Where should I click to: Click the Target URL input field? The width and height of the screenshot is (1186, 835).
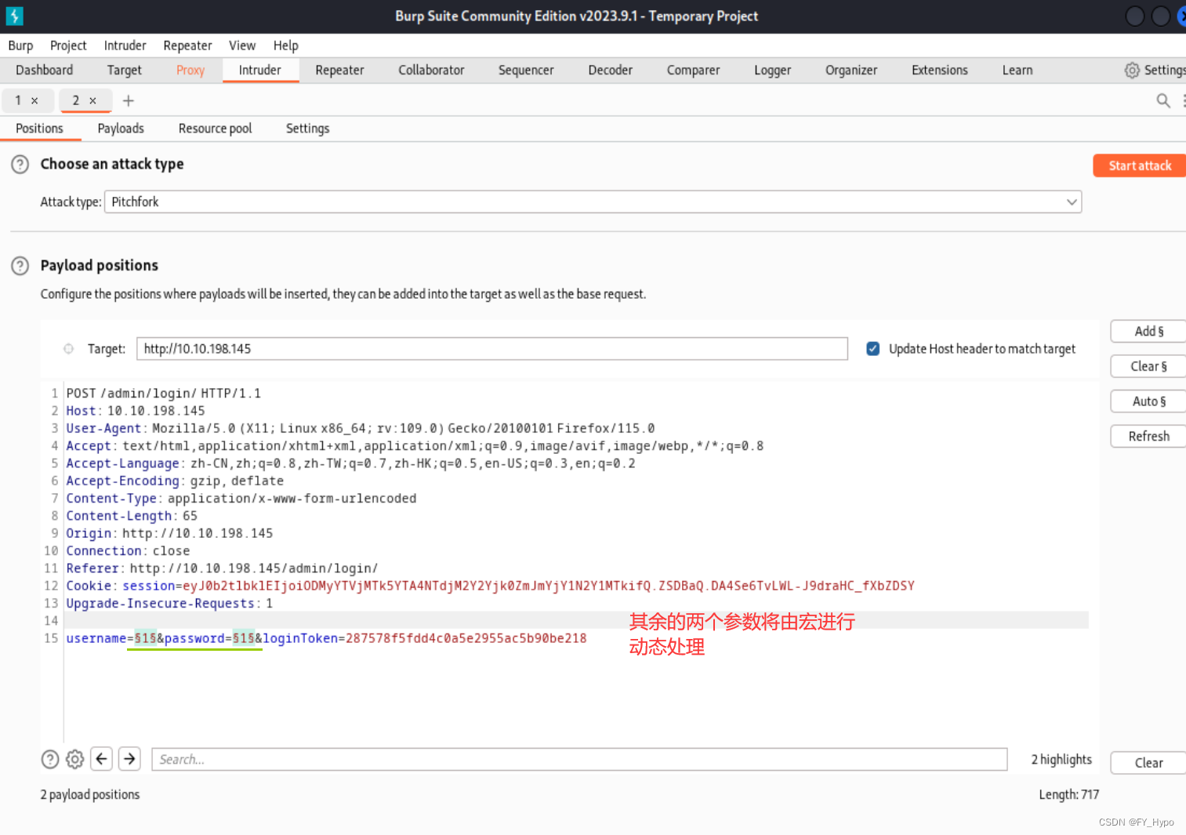click(x=492, y=349)
